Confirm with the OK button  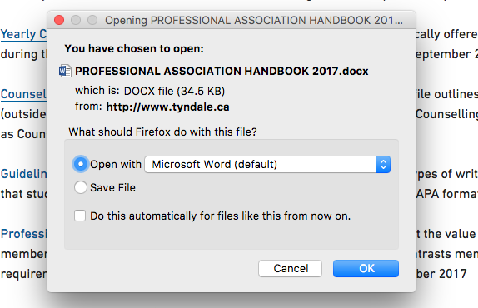coord(366,268)
